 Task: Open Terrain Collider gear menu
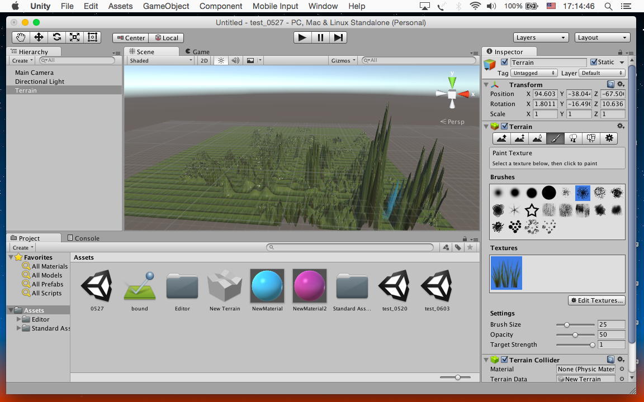[621, 360]
